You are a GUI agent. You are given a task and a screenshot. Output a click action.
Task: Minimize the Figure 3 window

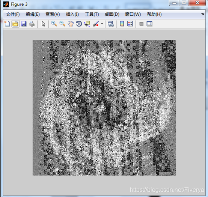(x=174, y=3)
